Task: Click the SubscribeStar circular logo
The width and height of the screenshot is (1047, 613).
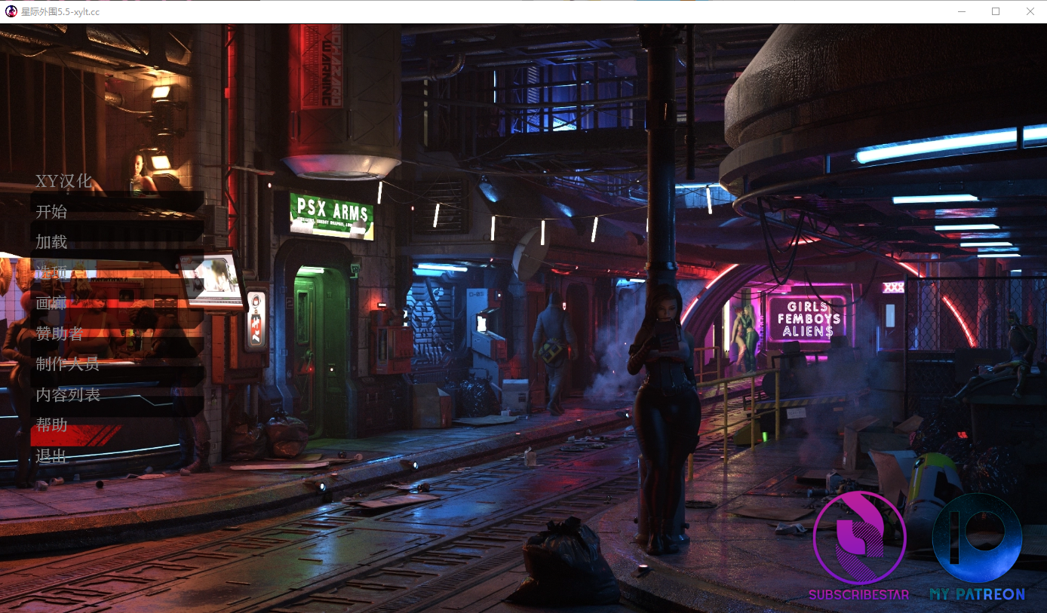Action: click(x=859, y=537)
